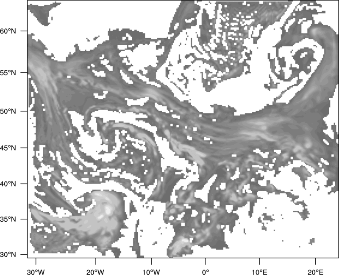Image resolution: width=339 pixels, height=275 pixels.
Task: Click the 10°W longitude label
Action: pos(151,272)
